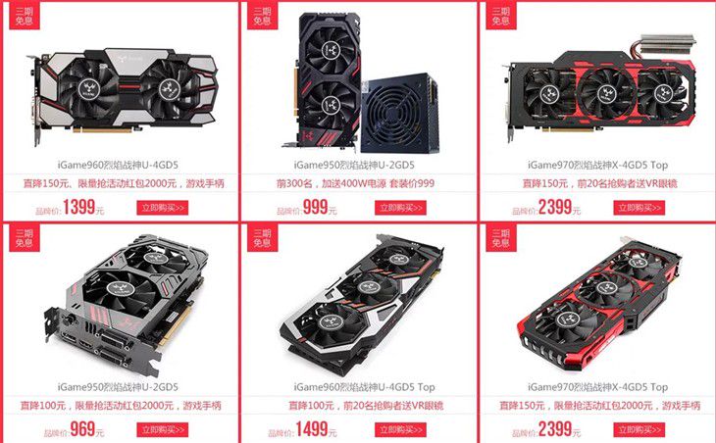Open the red triple-fan iGame970 image with exposed heat pipes
Screen dimensions: 716x443
(x=599, y=89)
